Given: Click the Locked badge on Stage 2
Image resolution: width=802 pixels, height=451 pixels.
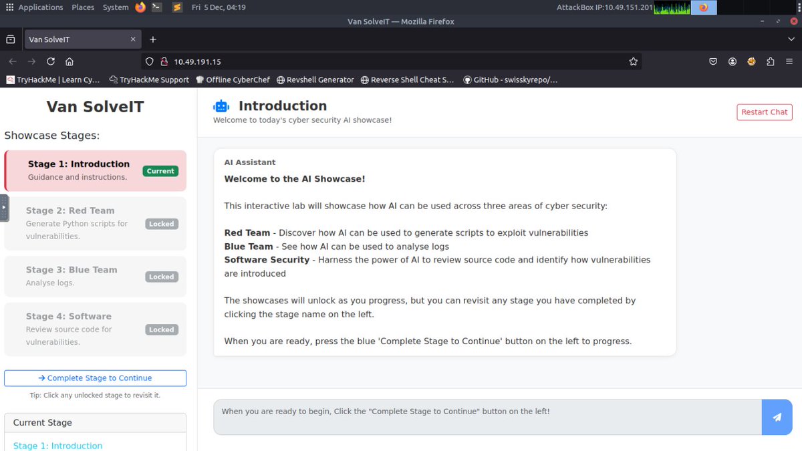Looking at the screenshot, I should (x=162, y=224).
